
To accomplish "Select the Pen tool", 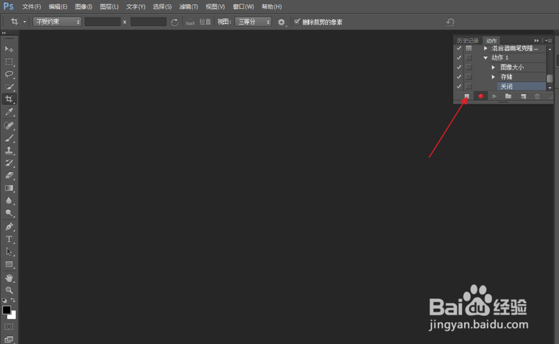I will (10, 227).
